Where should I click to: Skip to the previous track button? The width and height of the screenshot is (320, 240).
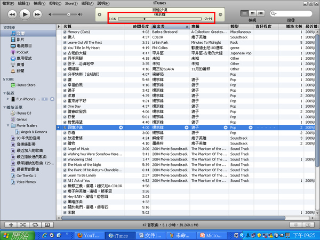click(x=12, y=14)
